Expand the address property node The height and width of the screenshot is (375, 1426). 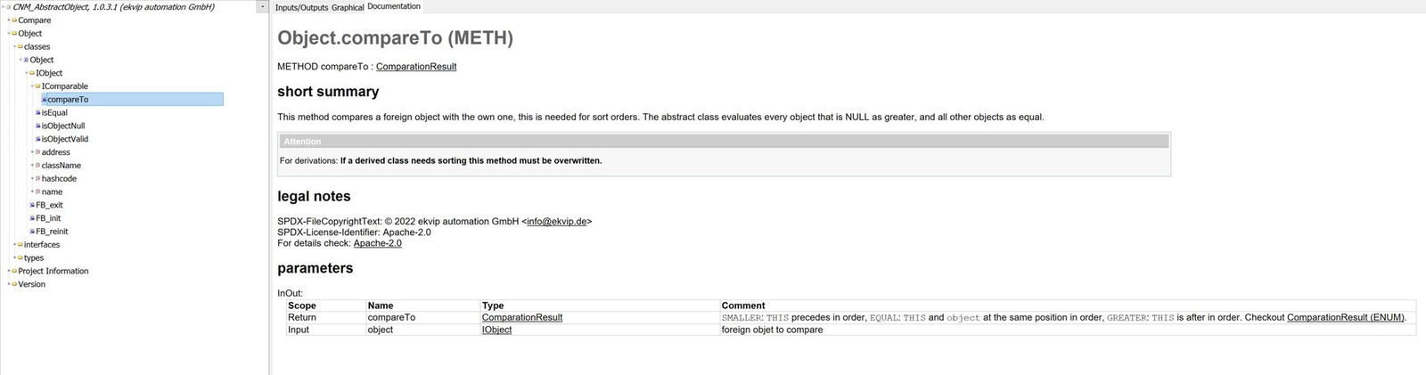32,152
